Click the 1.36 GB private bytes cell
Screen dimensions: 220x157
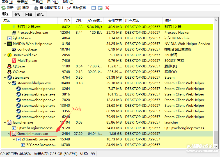pyautogui.click(x=115, y=134)
